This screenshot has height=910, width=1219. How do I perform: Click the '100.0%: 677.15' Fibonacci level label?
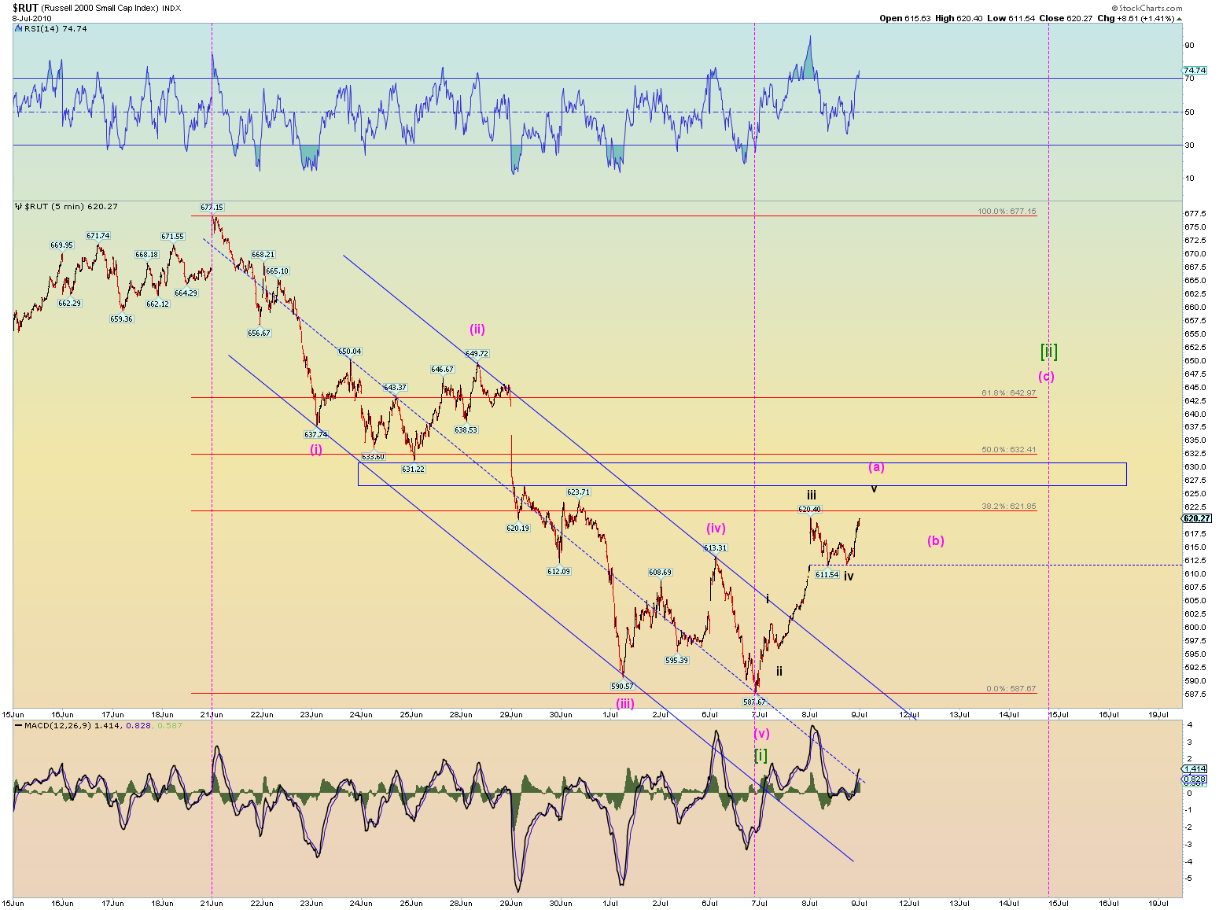tap(1007, 212)
